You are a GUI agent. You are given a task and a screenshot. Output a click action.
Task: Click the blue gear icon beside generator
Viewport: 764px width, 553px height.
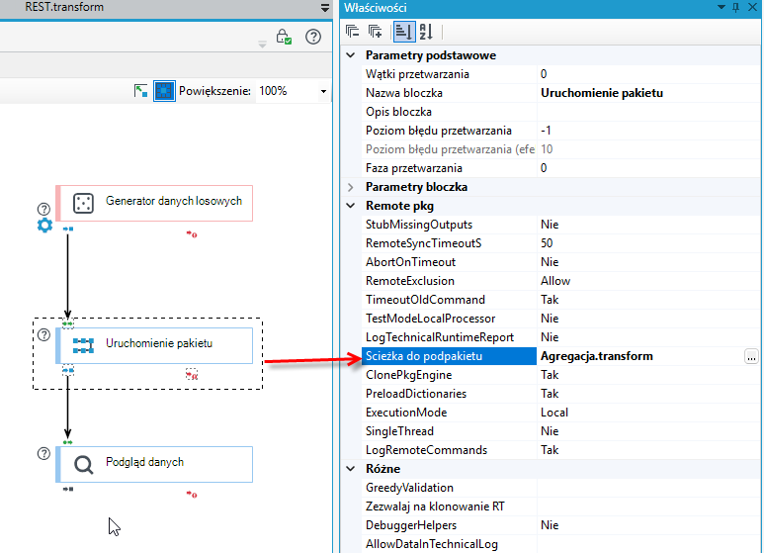(x=44, y=226)
